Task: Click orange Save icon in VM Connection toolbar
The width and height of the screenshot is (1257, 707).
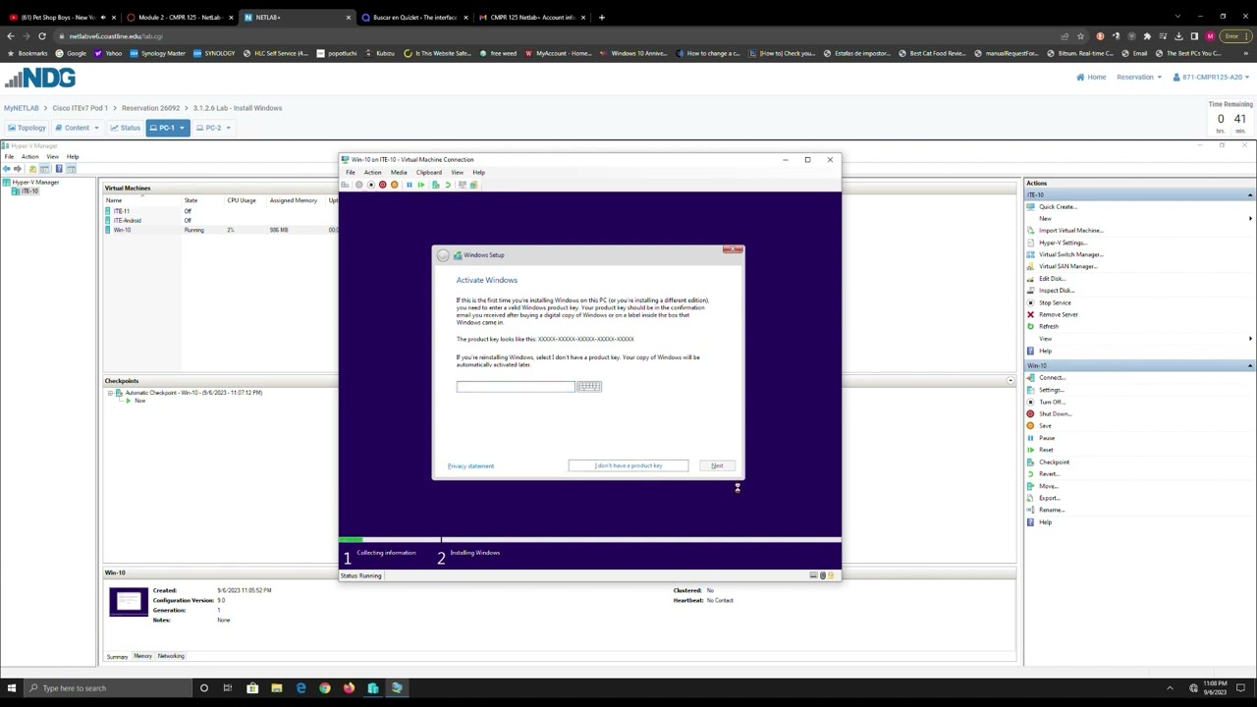Action: point(394,185)
